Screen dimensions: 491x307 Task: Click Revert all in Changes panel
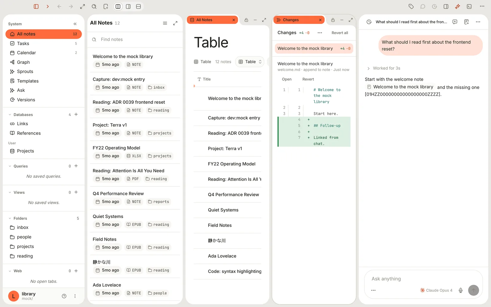(x=340, y=33)
